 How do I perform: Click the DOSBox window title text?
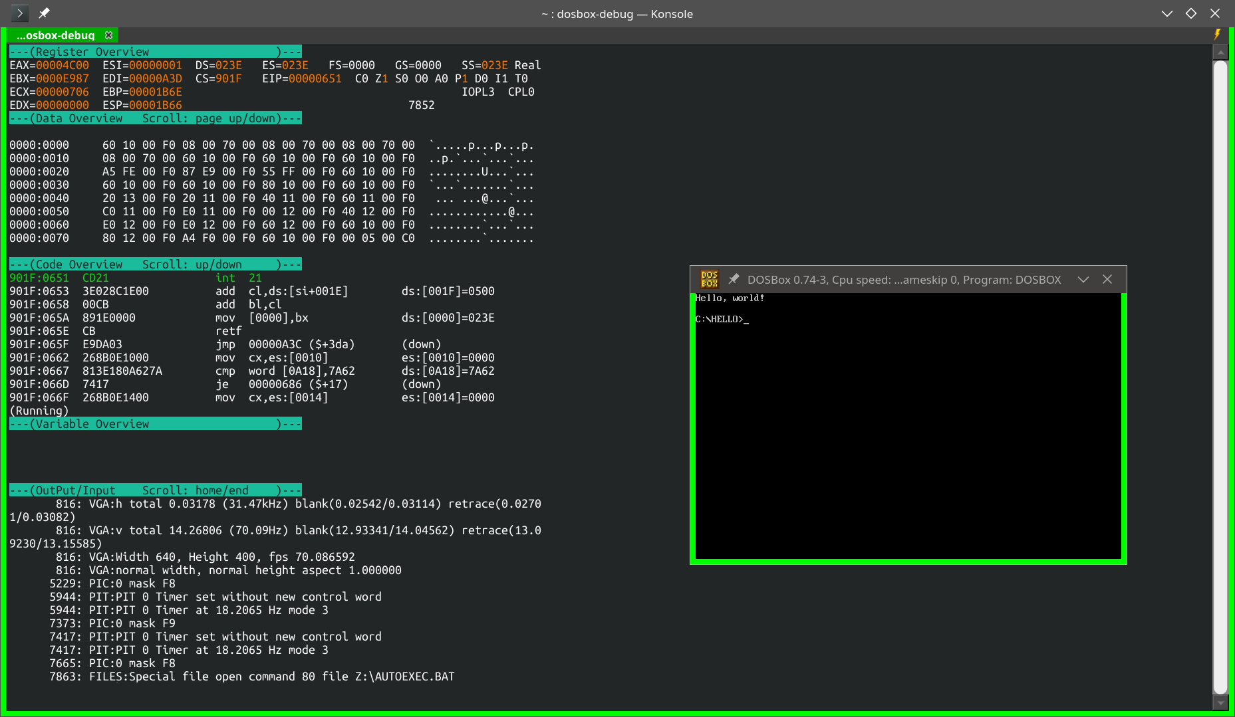903,280
